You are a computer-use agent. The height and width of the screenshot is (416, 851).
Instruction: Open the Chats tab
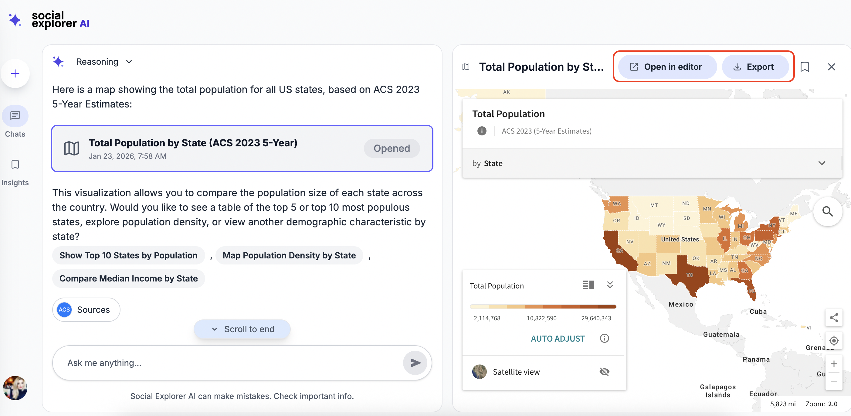15,121
